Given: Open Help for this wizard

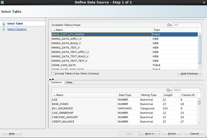Looking at the screenshot, I should click(x=12, y=134).
